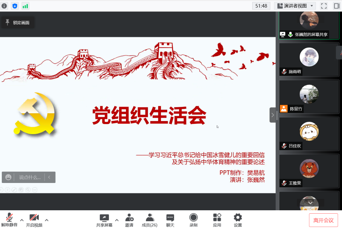This screenshot has width=342, height=230.
Task: Collapse the participant video sidebar
Action: [273, 115]
